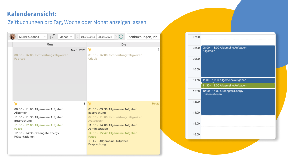Click Susanna Müller's profile avatar
The height and width of the screenshot is (162, 288).
point(13,37)
